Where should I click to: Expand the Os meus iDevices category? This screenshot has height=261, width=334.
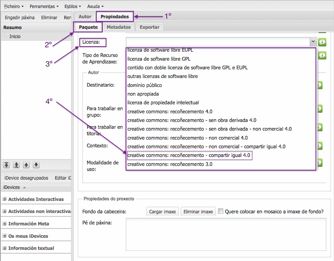5,236
